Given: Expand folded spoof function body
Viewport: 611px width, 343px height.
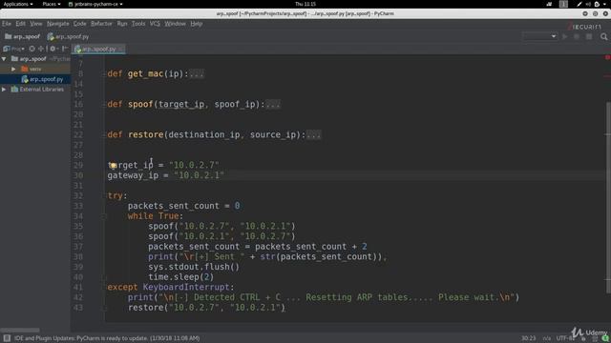Looking at the screenshot, I should click(273, 105).
